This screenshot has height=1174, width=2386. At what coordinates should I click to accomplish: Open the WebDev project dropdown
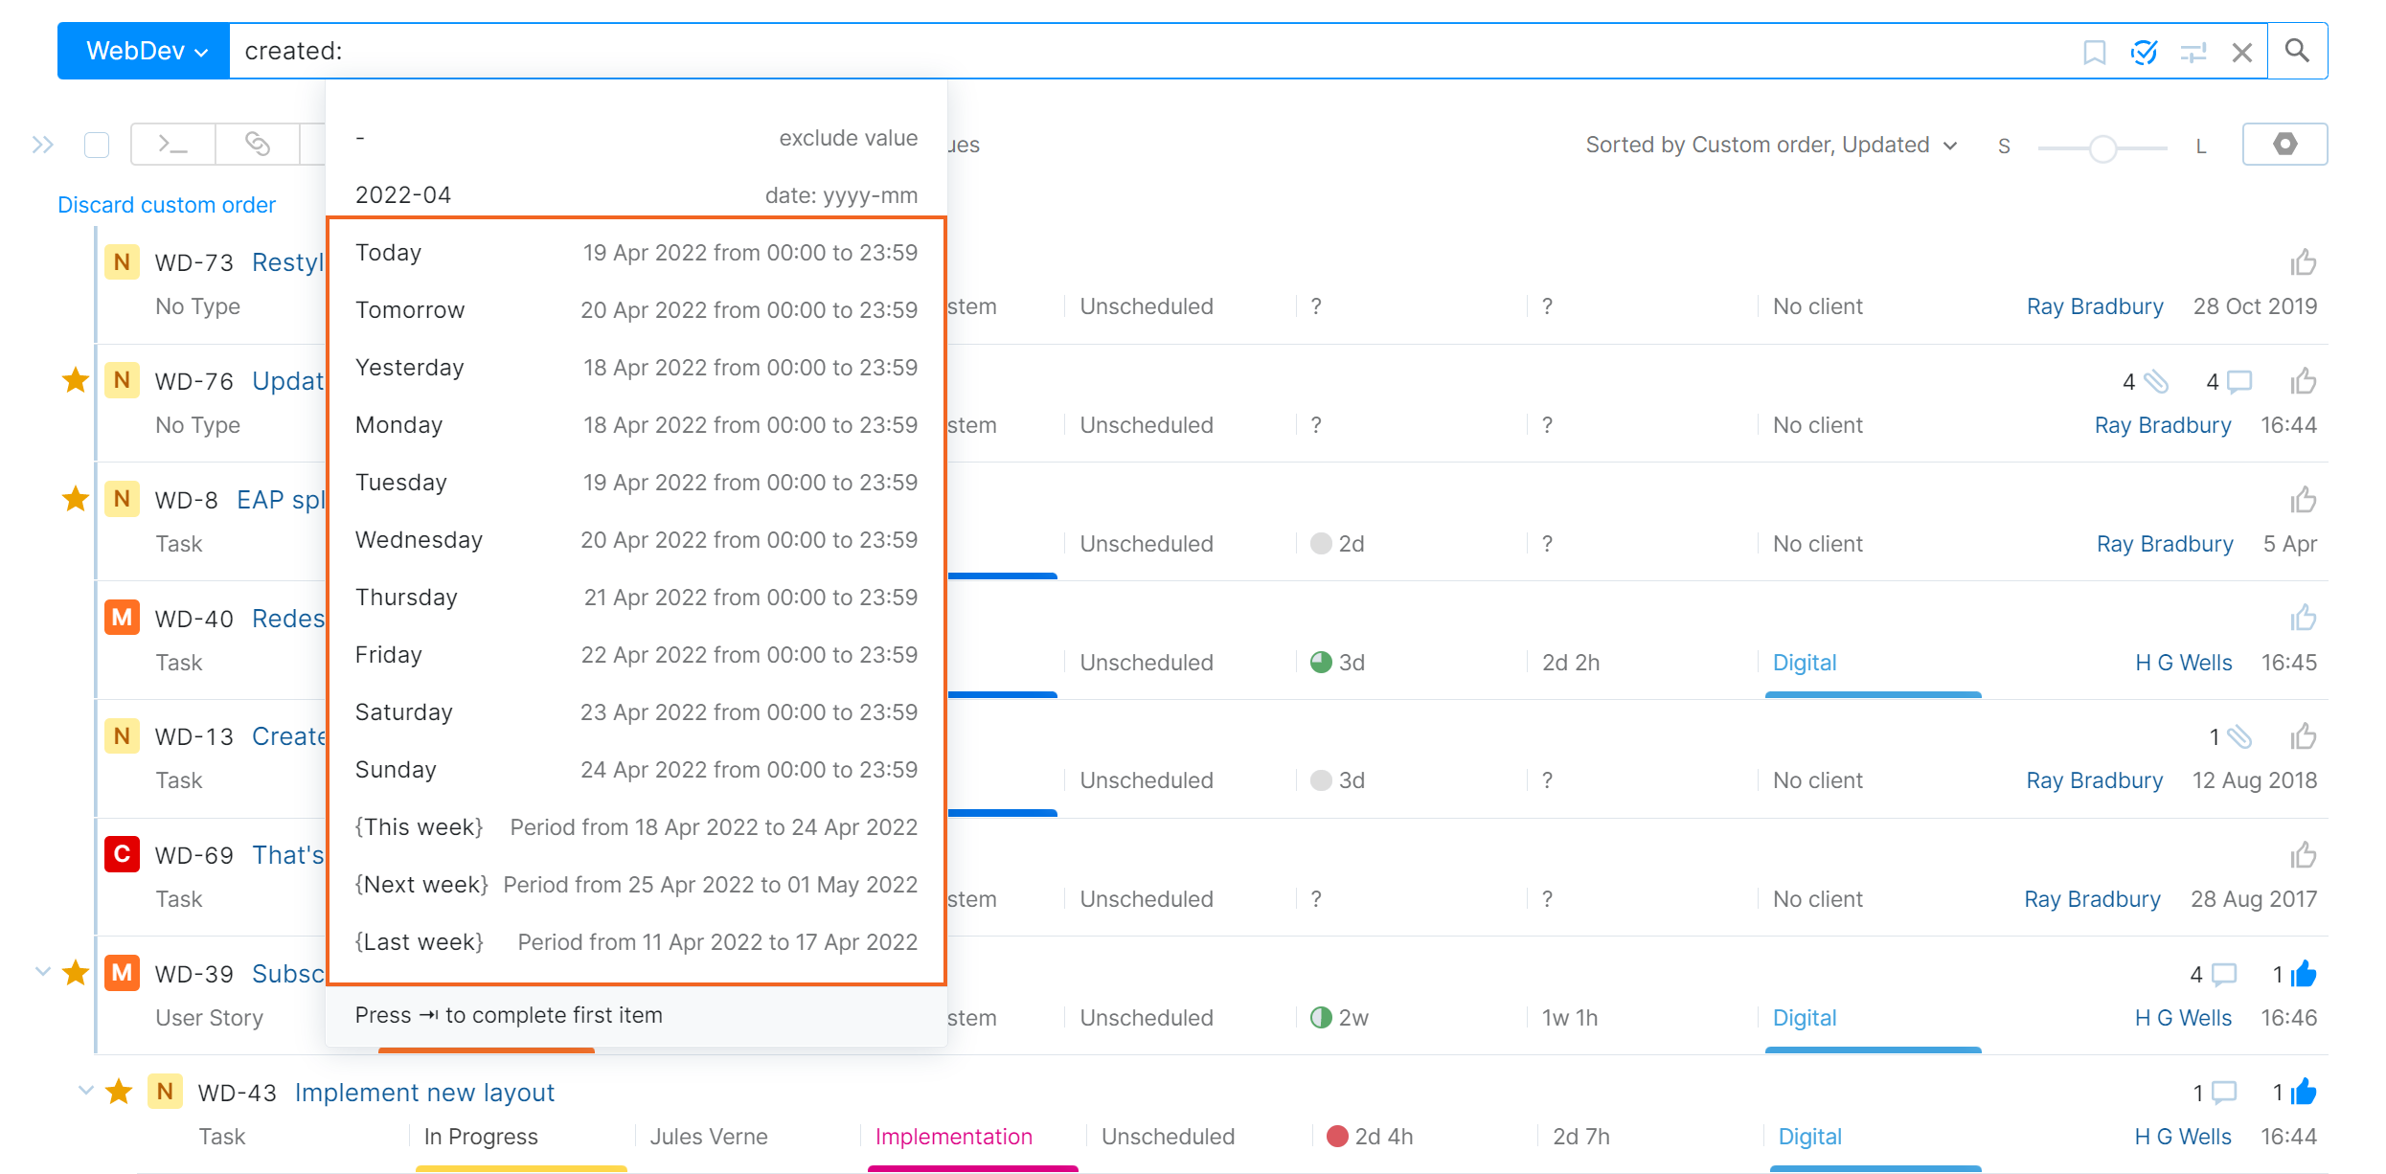click(x=145, y=51)
